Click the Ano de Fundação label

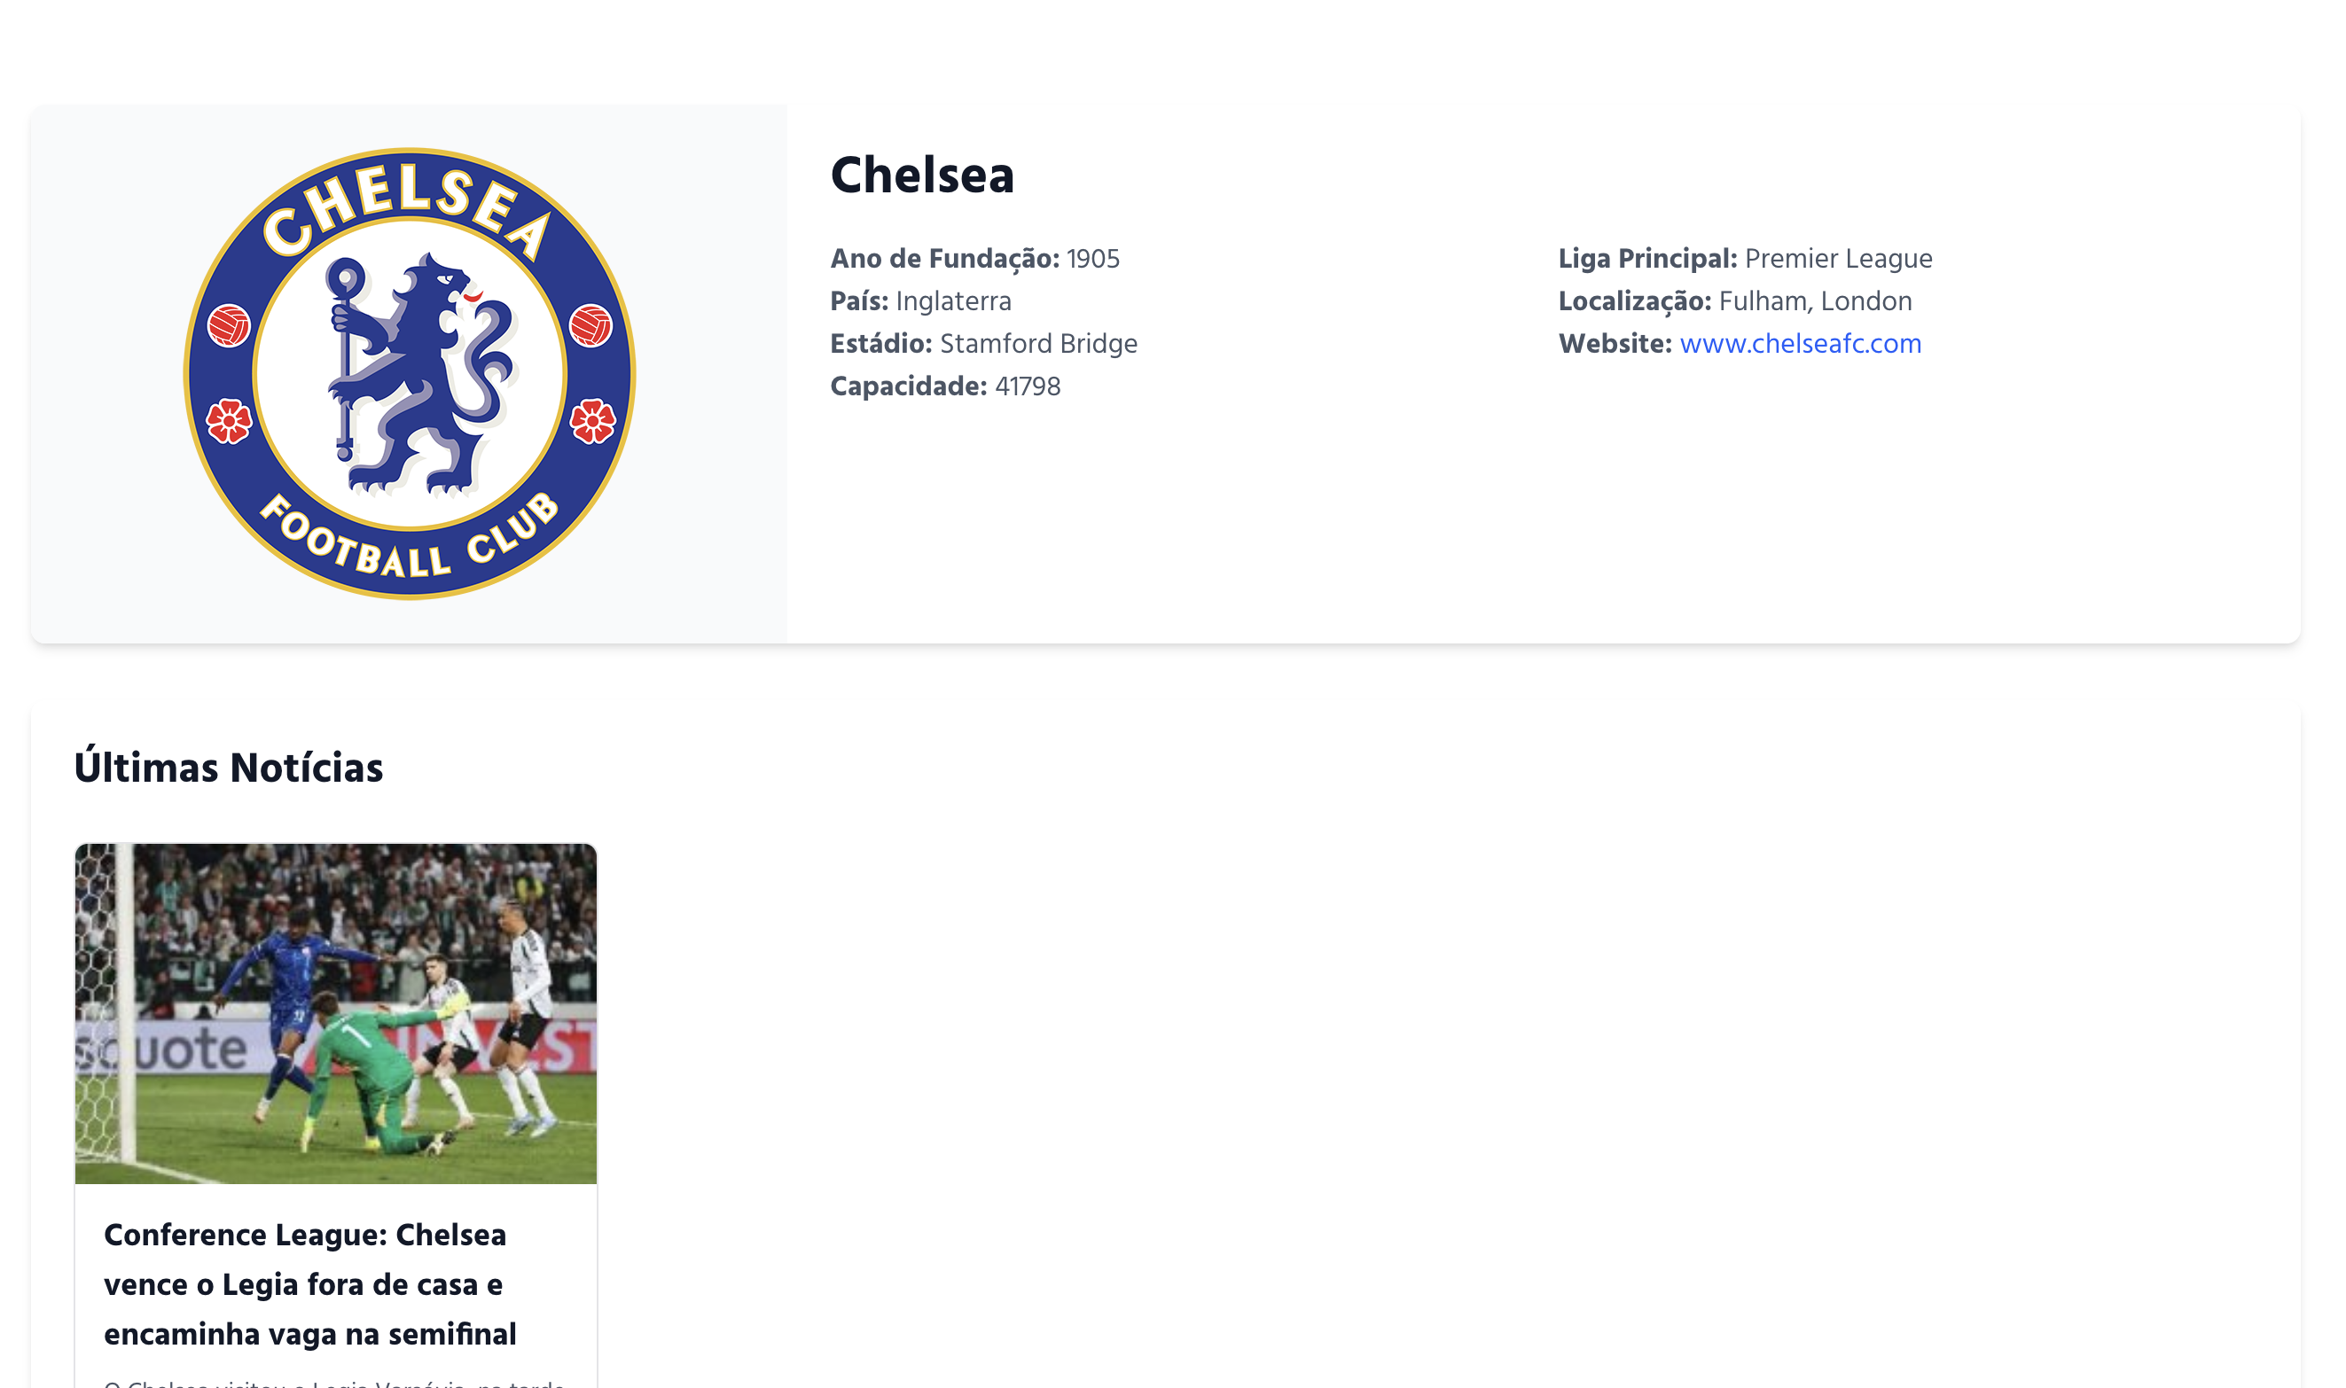point(944,258)
